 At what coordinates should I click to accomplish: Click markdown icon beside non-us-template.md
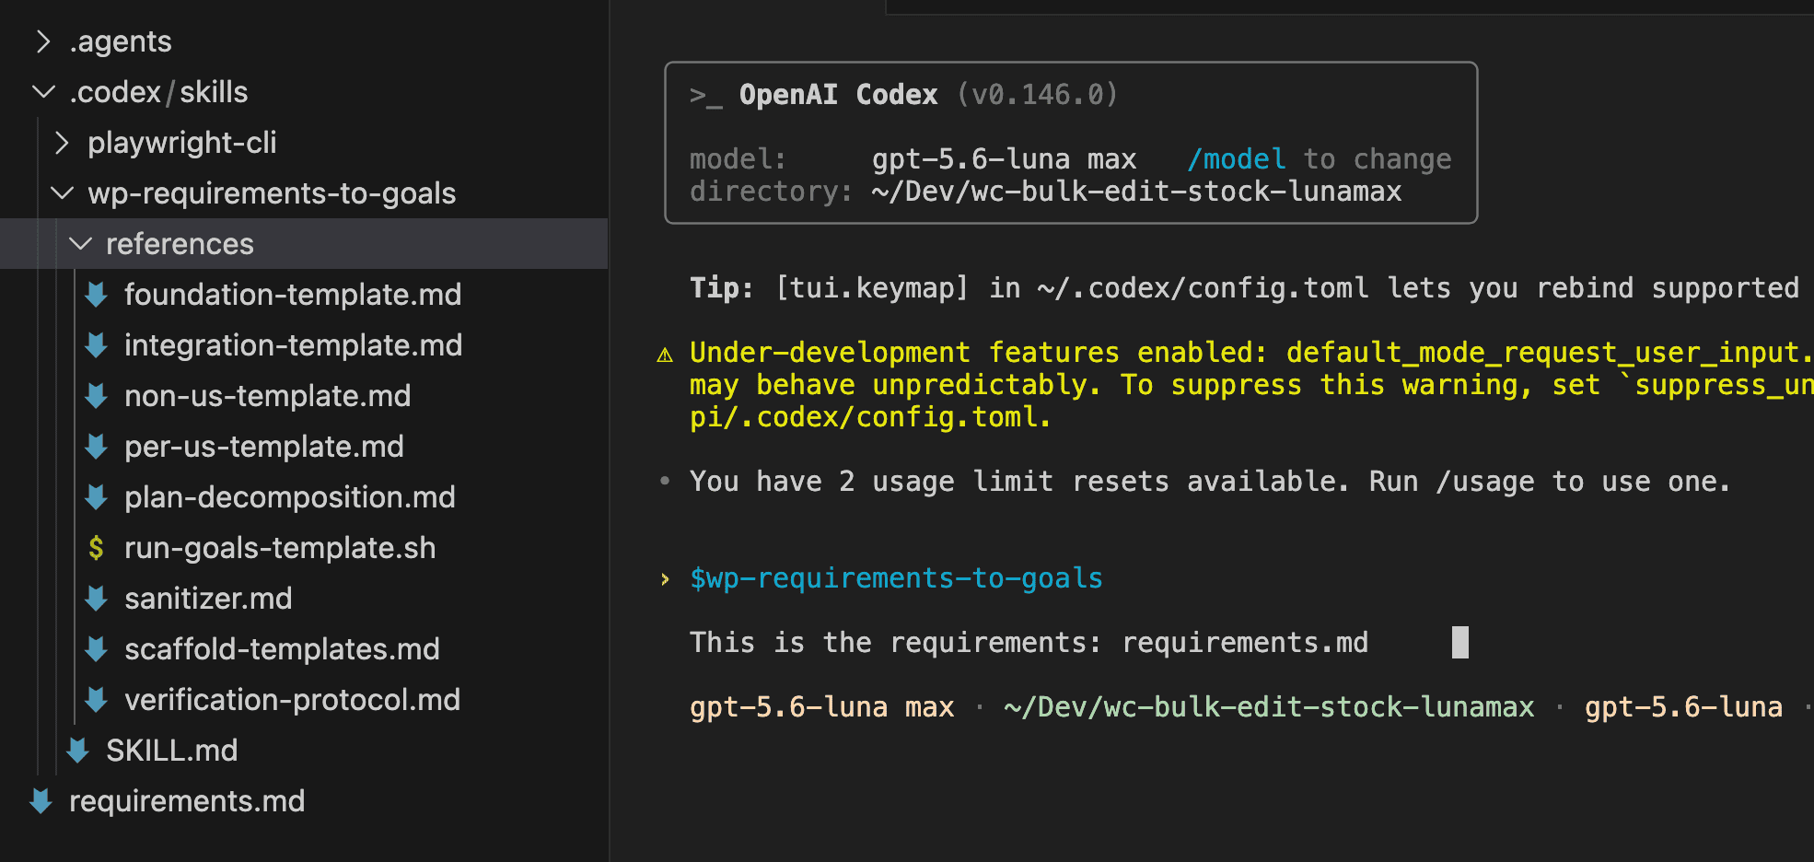point(96,396)
